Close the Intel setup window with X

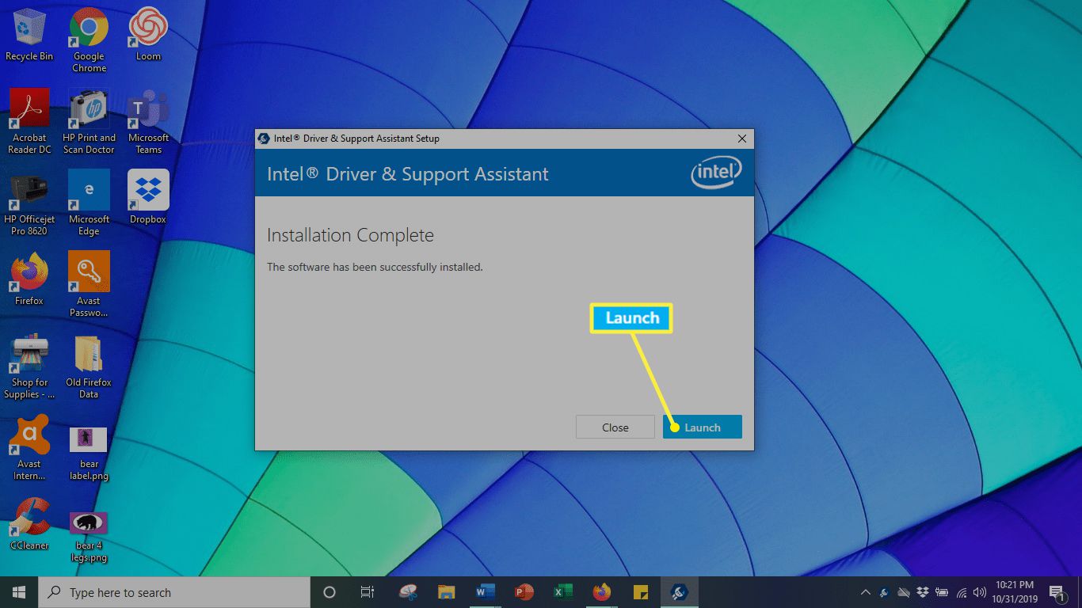742,139
